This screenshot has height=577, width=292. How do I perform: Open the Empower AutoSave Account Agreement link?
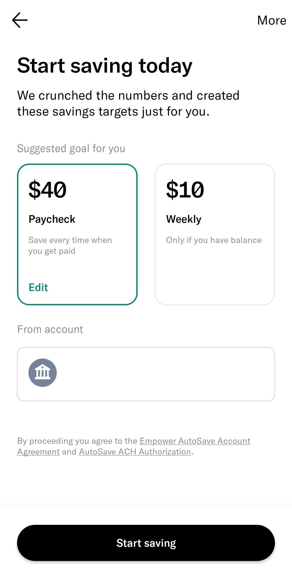point(134,446)
